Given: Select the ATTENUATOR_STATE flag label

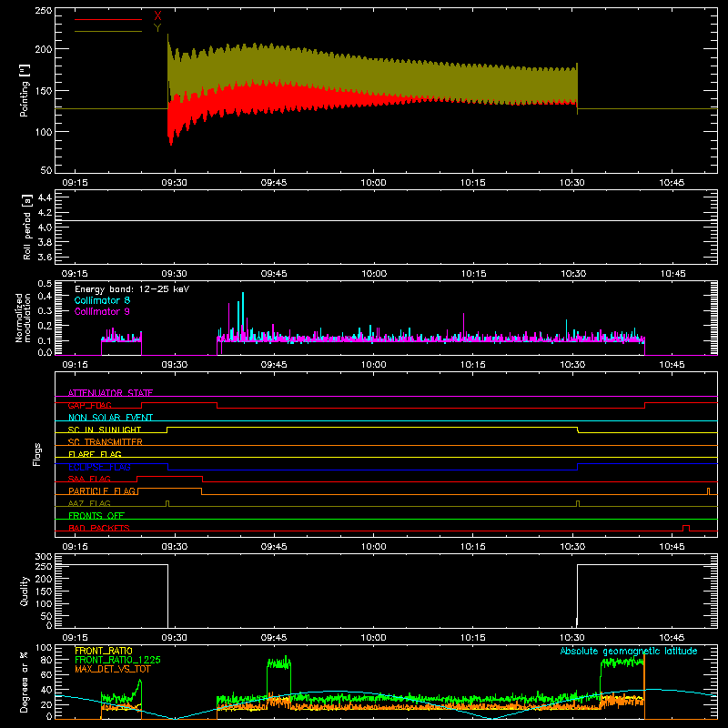Looking at the screenshot, I should pos(110,393).
